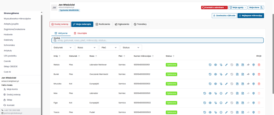Click the stethoscope icon in Reksio's row

point(221,65)
